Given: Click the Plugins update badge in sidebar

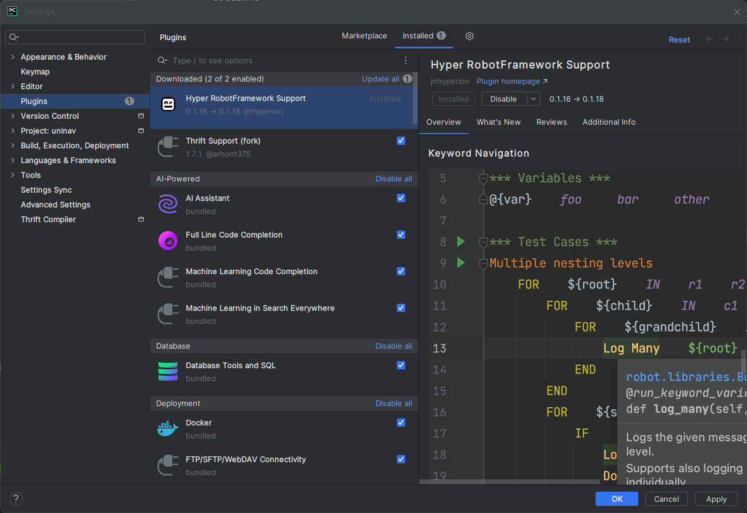Looking at the screenshot, I should (130, 101).
